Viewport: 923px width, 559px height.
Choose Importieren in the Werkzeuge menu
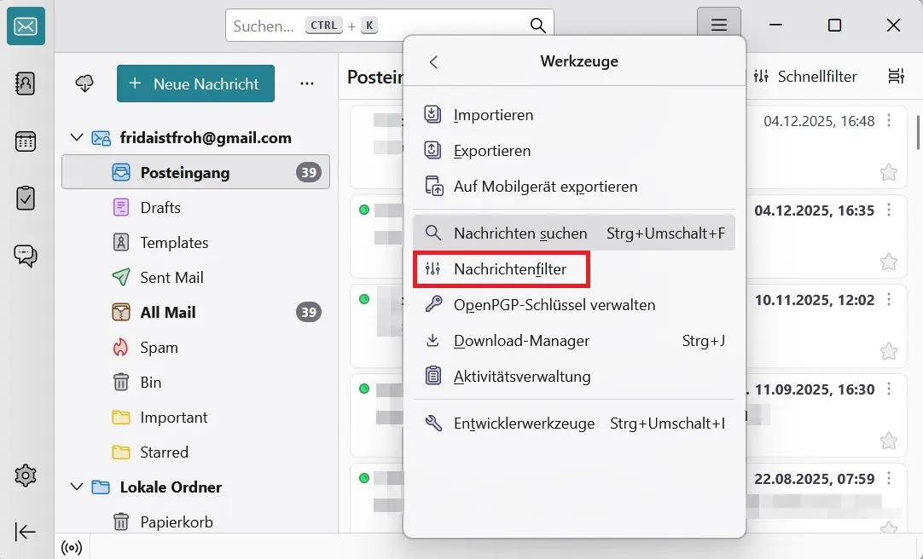pyautogui.click(x=495, y=114)
